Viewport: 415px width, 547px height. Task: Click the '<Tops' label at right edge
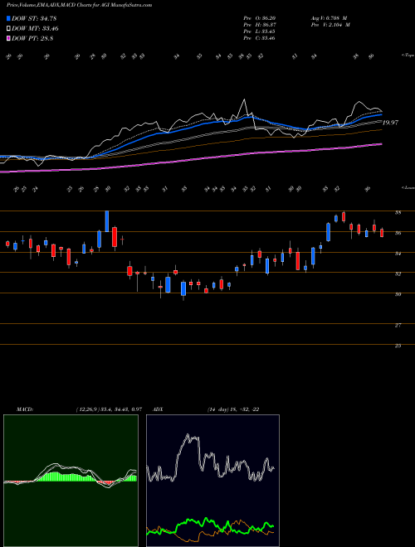[x=408, y=56]
